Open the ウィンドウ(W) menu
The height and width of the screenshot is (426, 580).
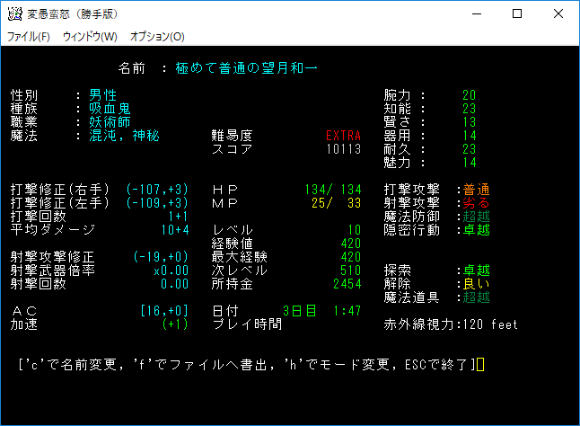pyautogui.click(x=90, y=37)
